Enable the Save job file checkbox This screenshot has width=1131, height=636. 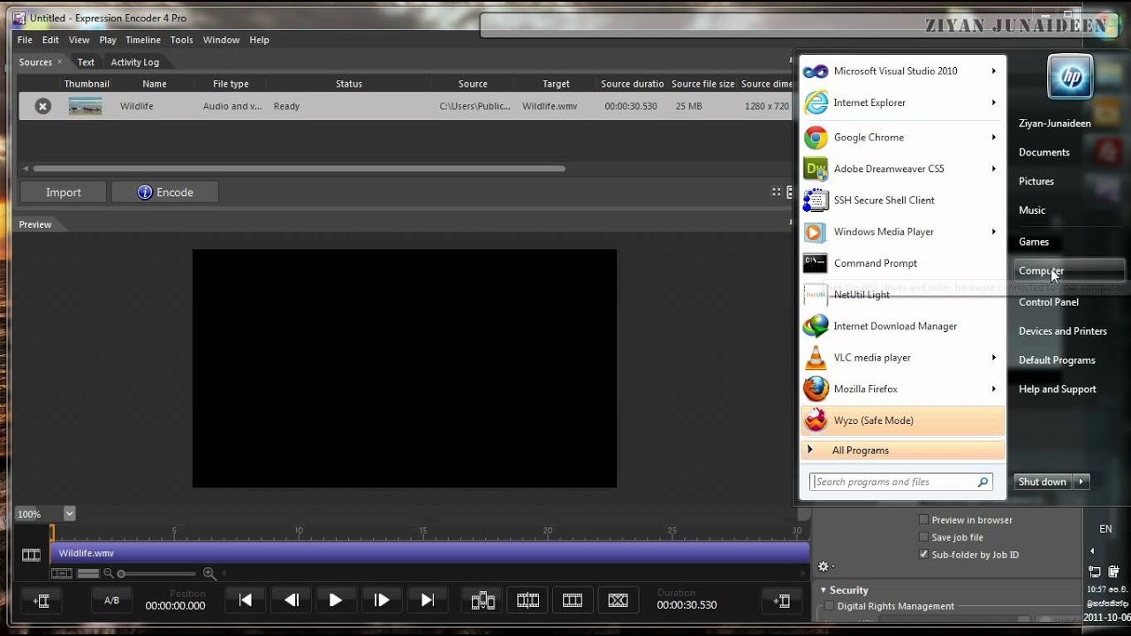pos(923,537)
